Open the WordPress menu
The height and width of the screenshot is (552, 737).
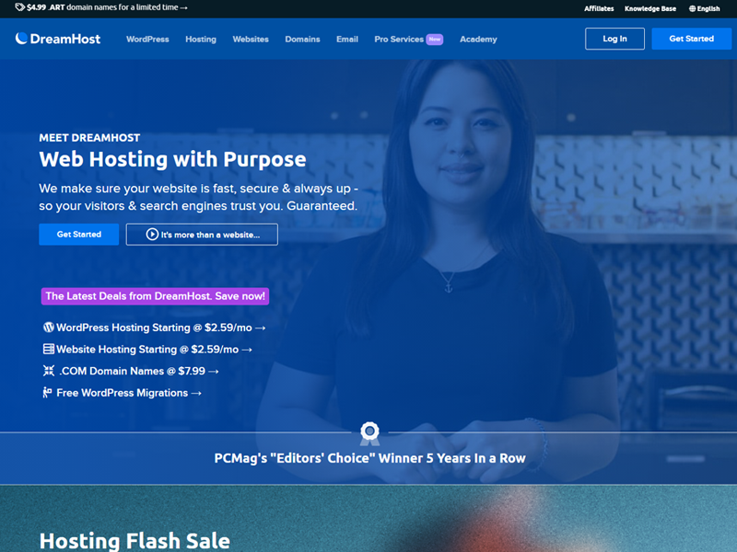[147, 39]
